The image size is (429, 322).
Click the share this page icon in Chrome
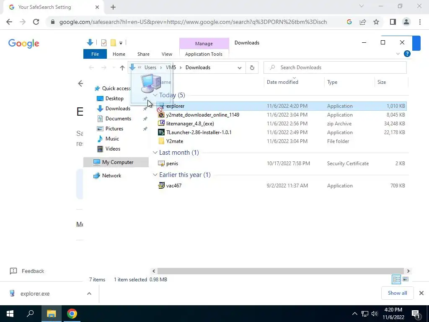tap(363, 22)
